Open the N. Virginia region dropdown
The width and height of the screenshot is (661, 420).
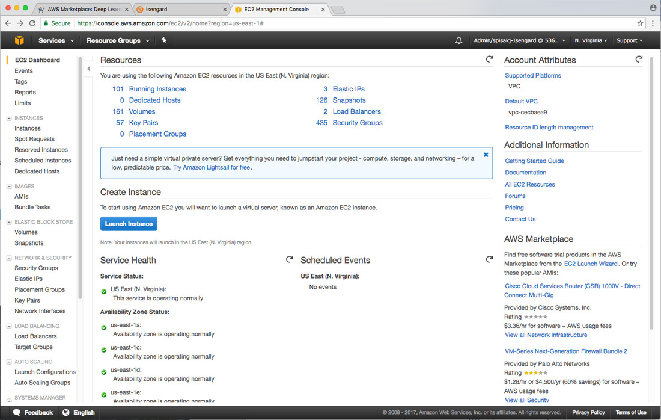(591, 40)
